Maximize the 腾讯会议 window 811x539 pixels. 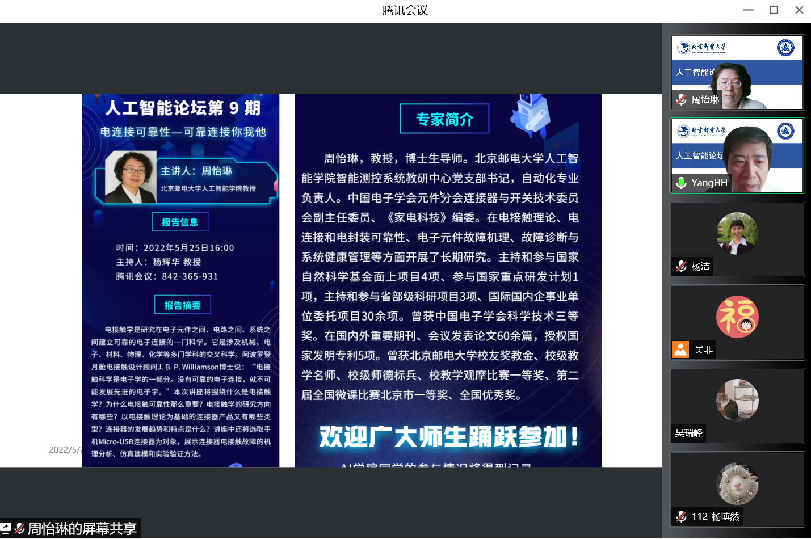tap(774, 10)
